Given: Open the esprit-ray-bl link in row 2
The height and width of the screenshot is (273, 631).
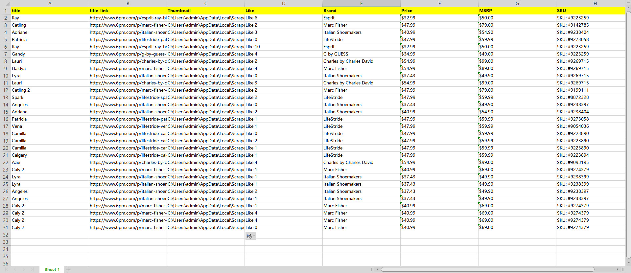Looking at the screenshot, I should point(128,18).
